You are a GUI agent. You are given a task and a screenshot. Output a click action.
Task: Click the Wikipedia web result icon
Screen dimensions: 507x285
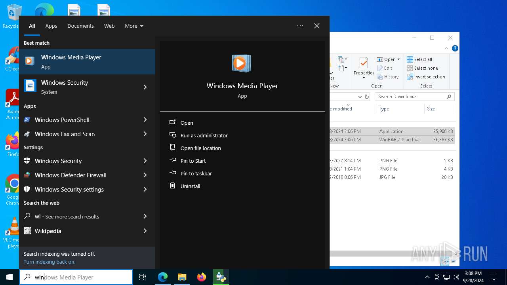coord(27,231)
